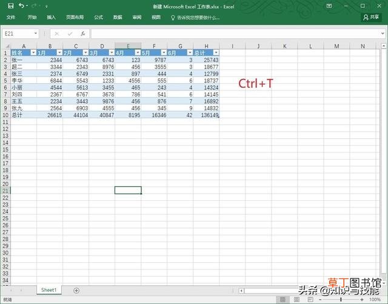Click the Save icon in title bar

pyautogui.click(x=11, y=5)
